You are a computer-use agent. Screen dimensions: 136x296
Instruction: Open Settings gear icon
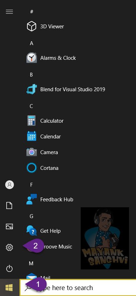click(x=9, y=247)
